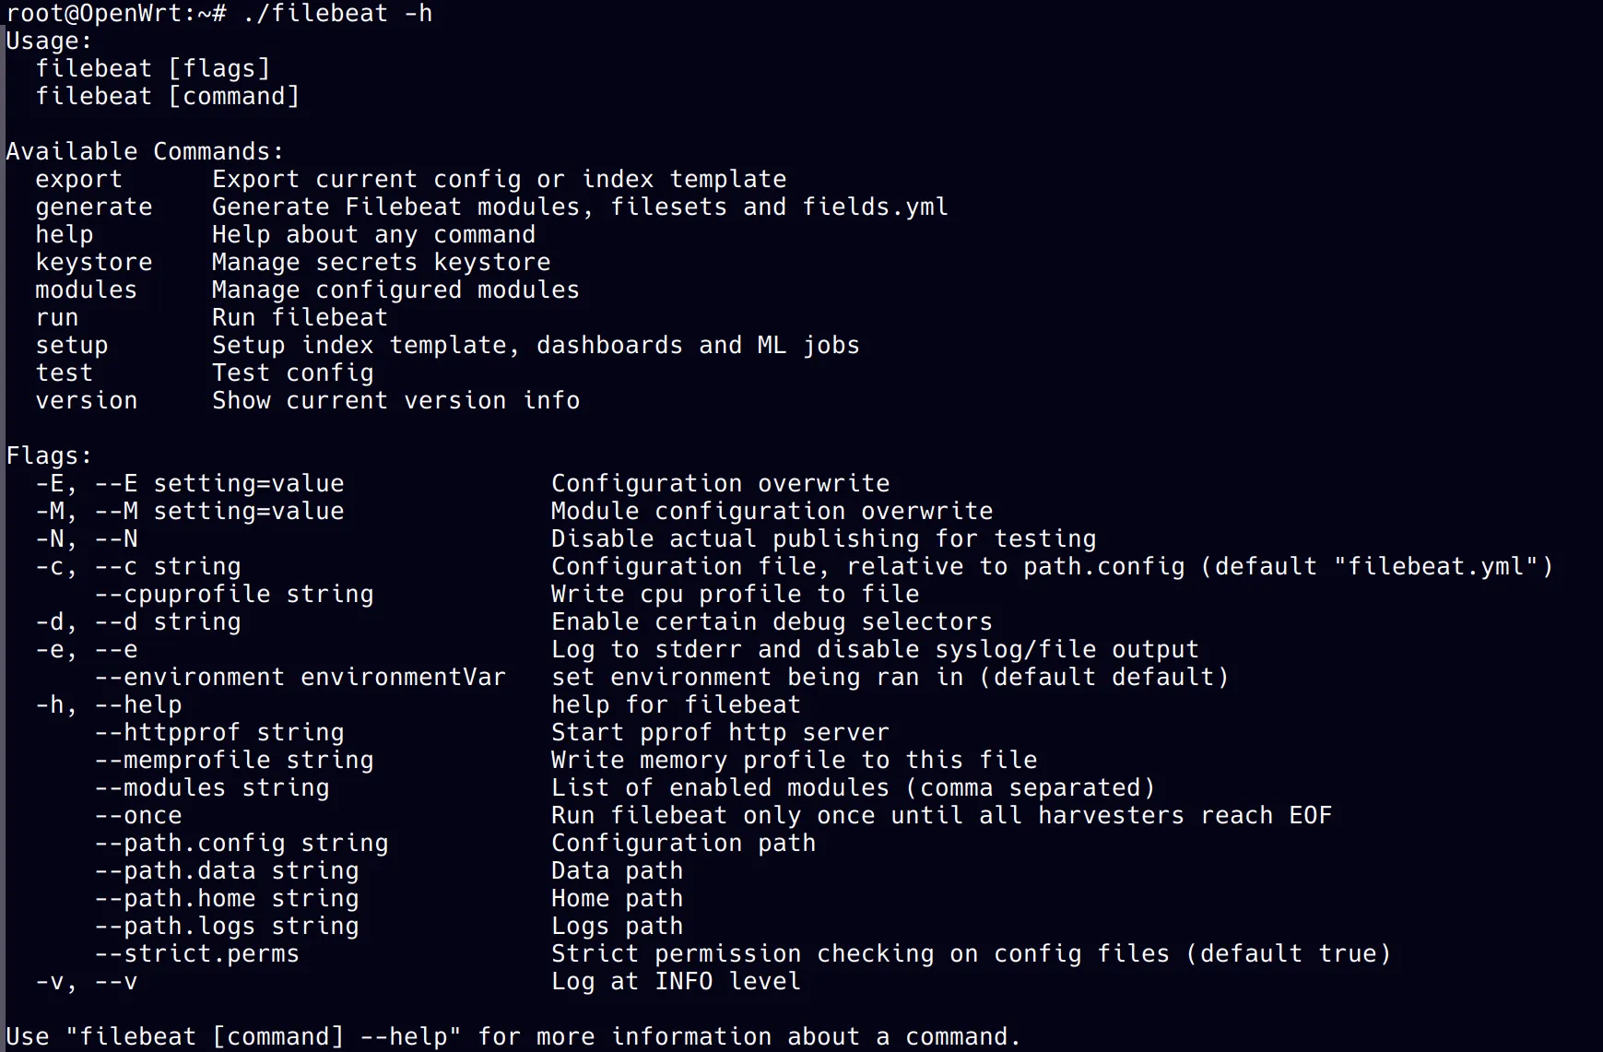Click the '--cpuprofile string' flag
1603x1052 pixels.
(x=234, y=595)
